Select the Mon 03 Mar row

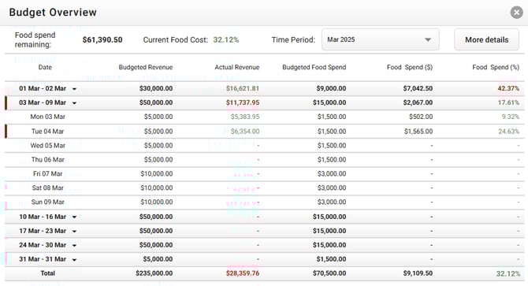264,117
